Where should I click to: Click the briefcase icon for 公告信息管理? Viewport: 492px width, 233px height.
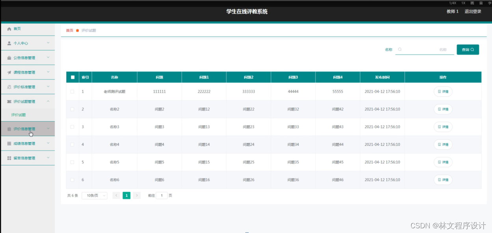click(9, 58)
